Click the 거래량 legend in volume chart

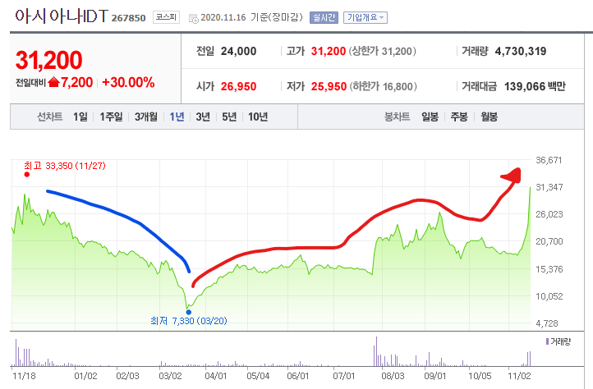(x=559, y=341)
